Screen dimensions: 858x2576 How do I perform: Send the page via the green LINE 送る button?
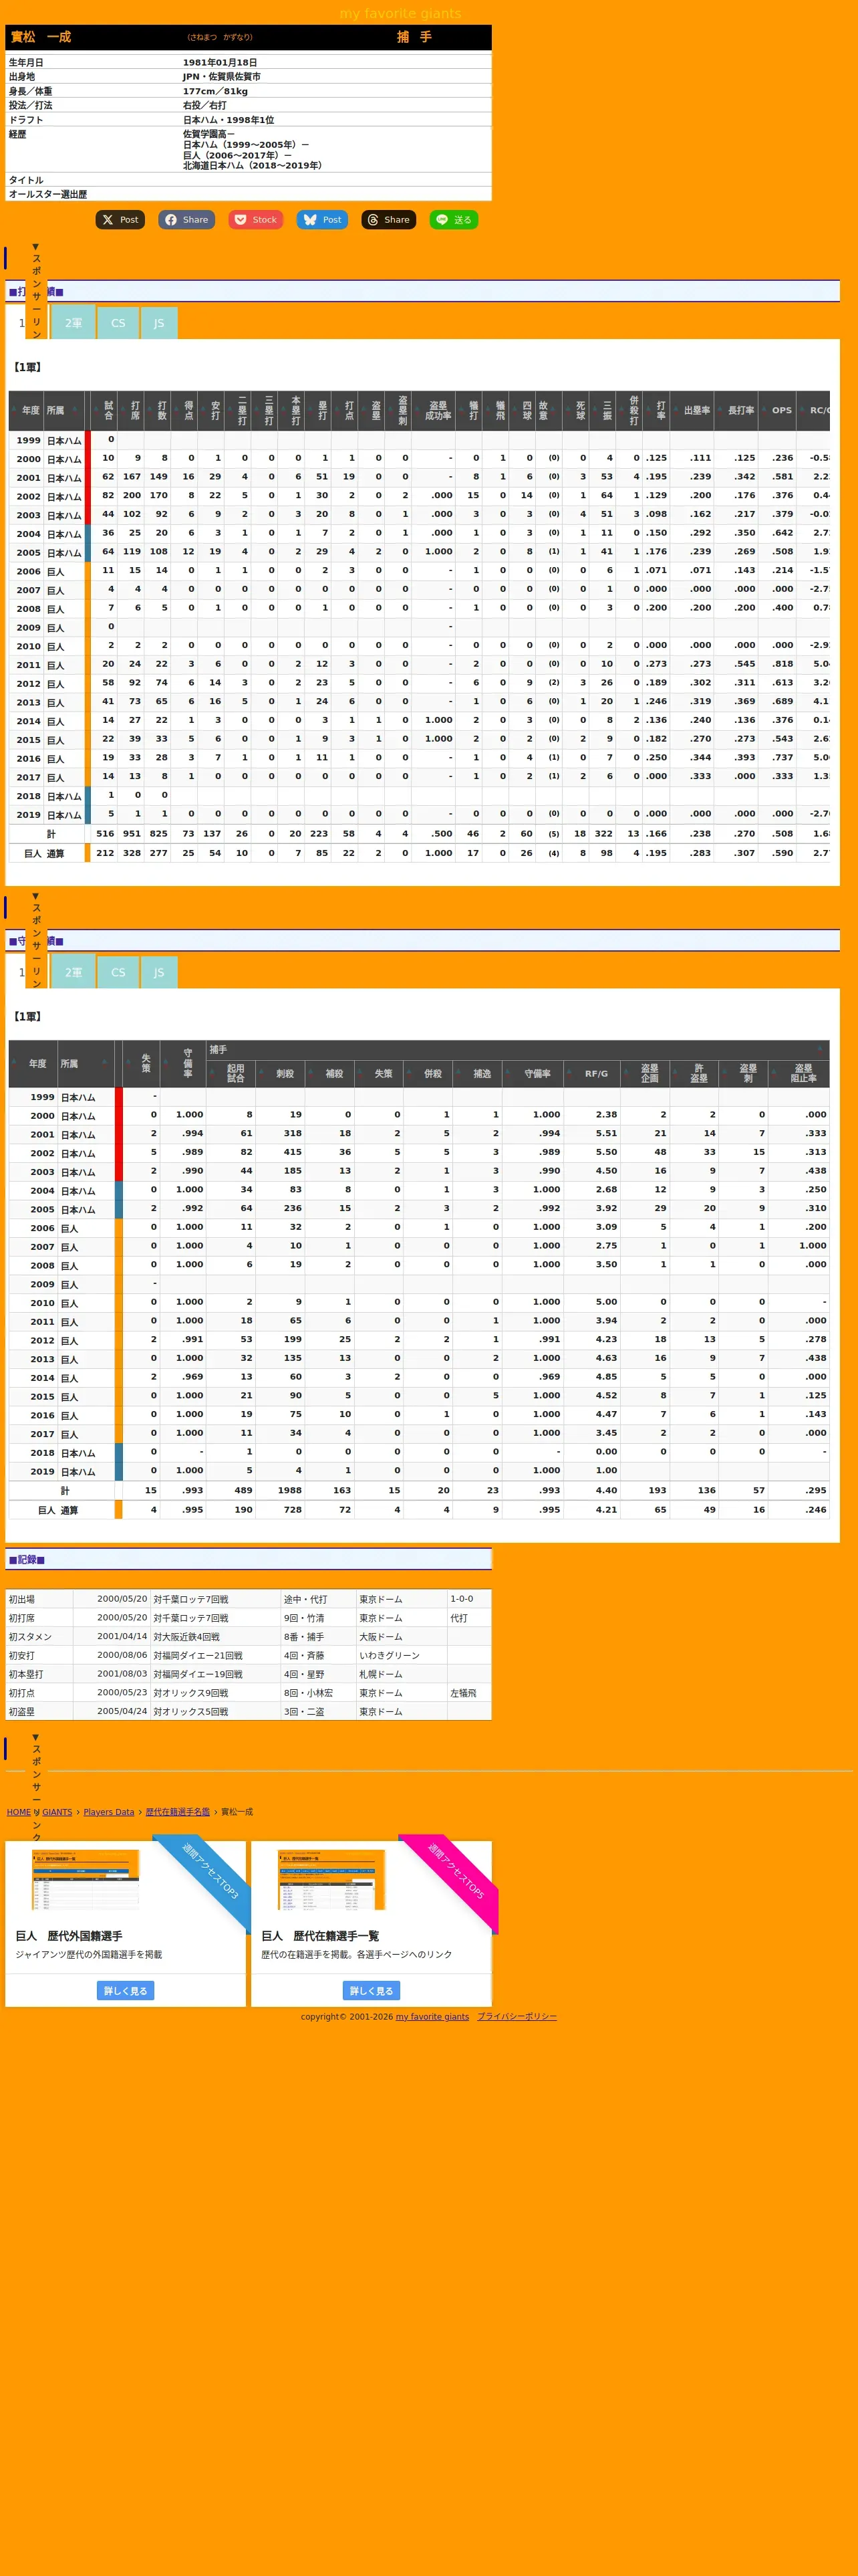click(x=454, y=220)
